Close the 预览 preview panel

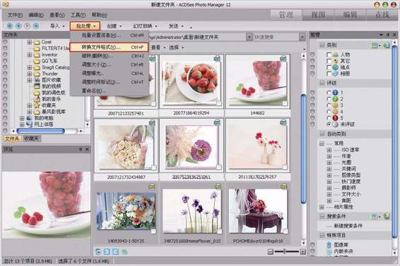(87, 149)
